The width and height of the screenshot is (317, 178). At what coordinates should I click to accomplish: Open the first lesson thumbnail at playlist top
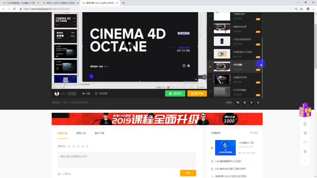point(222,16)
